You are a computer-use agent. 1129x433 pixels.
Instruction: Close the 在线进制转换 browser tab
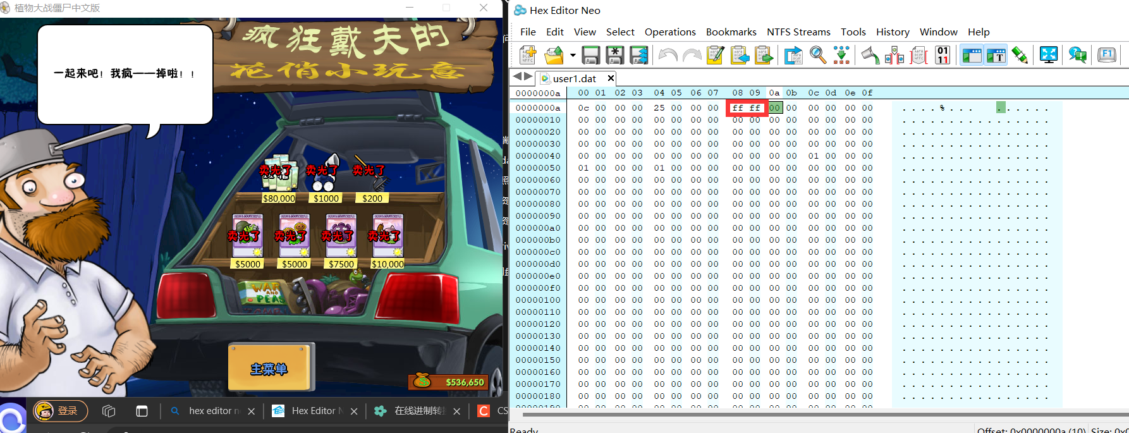pyautogui.click(x=456, y=412)
